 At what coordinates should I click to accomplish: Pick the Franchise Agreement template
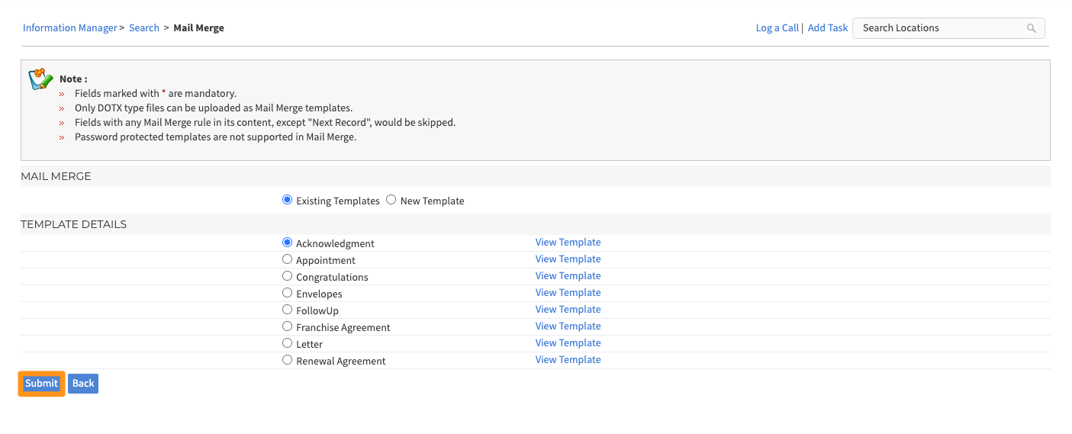(287, 326)
